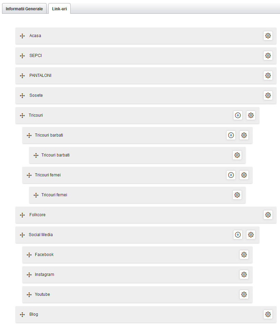Click the Youtube row gear icon
Screen dimensions: 280x326
pyautogui.click(x=244, y=294)
